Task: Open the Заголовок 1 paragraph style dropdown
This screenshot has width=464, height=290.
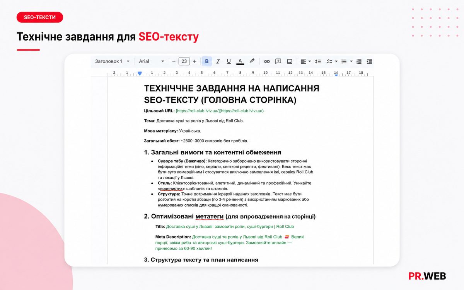Action: tap(112, 61)
